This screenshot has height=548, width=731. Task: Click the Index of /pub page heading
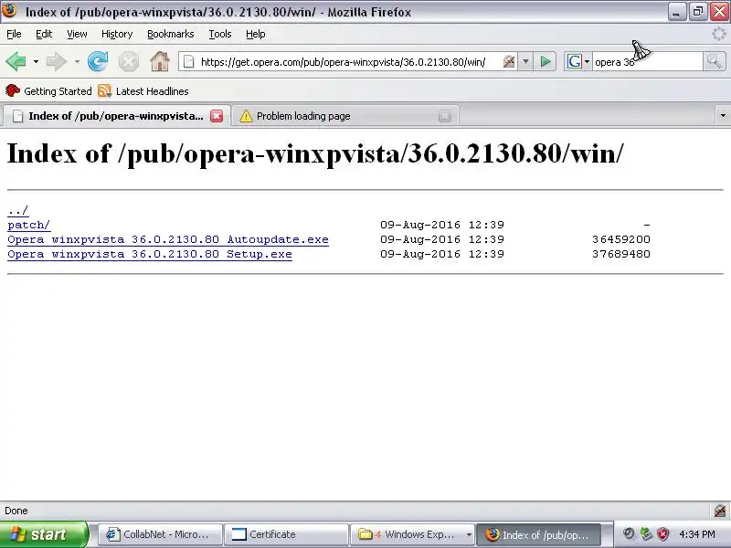point(315,153)
